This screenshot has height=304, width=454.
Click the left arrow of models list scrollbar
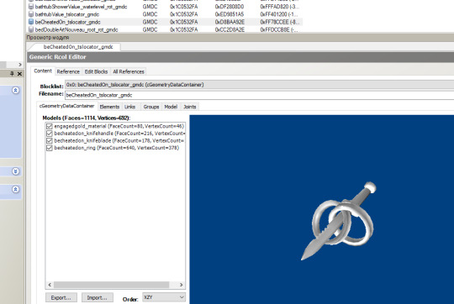(x=50, y=285)
